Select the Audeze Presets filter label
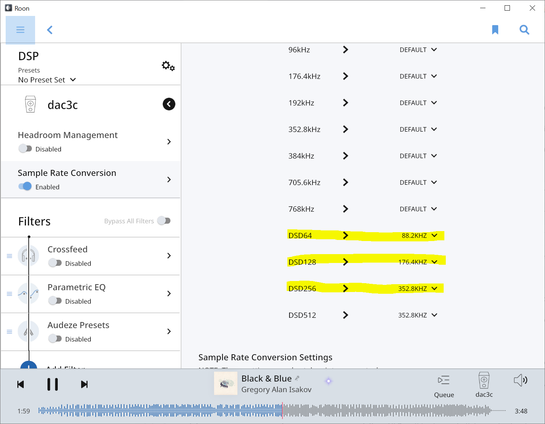Viewport: 545px width, 424px height. [x=78, y=325]
